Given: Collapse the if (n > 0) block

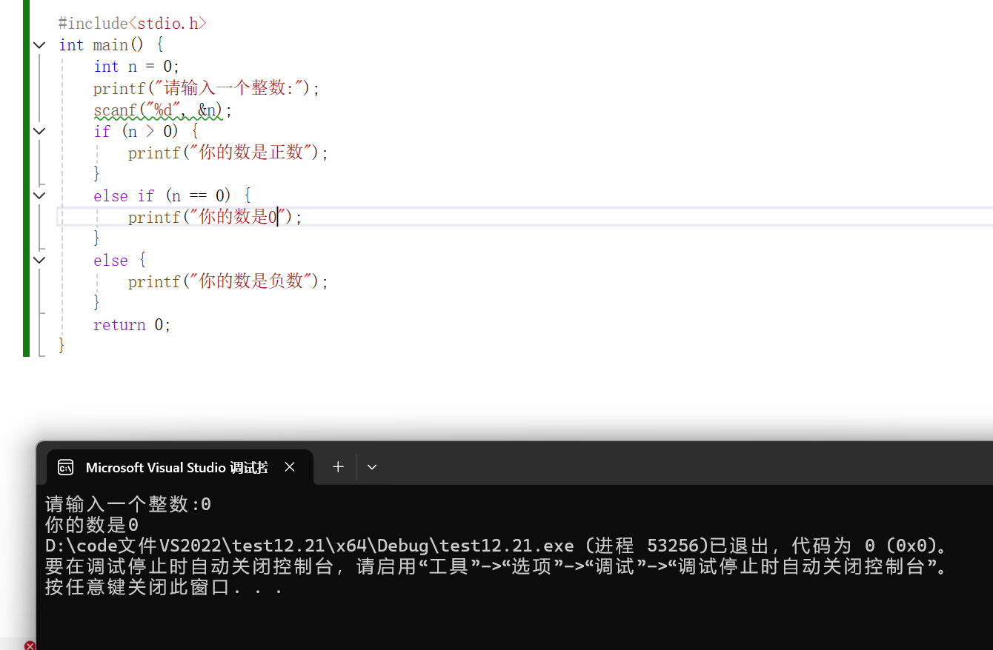Looking at the screenshot, I should point(39,131).
